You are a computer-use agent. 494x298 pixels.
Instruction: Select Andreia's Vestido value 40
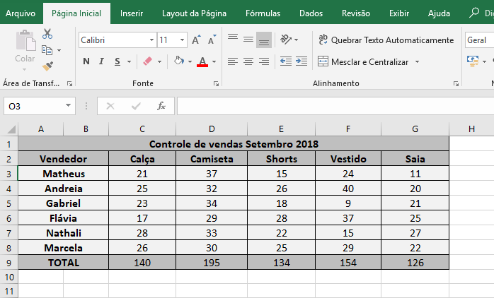coord(348,189)
